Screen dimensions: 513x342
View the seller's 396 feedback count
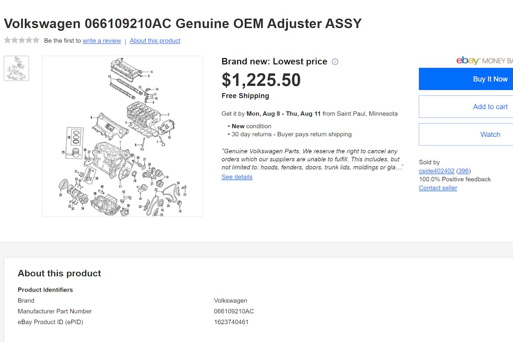click(463, 171)
